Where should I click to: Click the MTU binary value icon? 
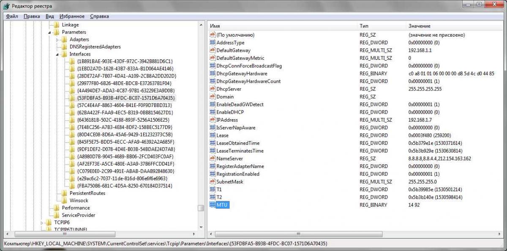213,205
